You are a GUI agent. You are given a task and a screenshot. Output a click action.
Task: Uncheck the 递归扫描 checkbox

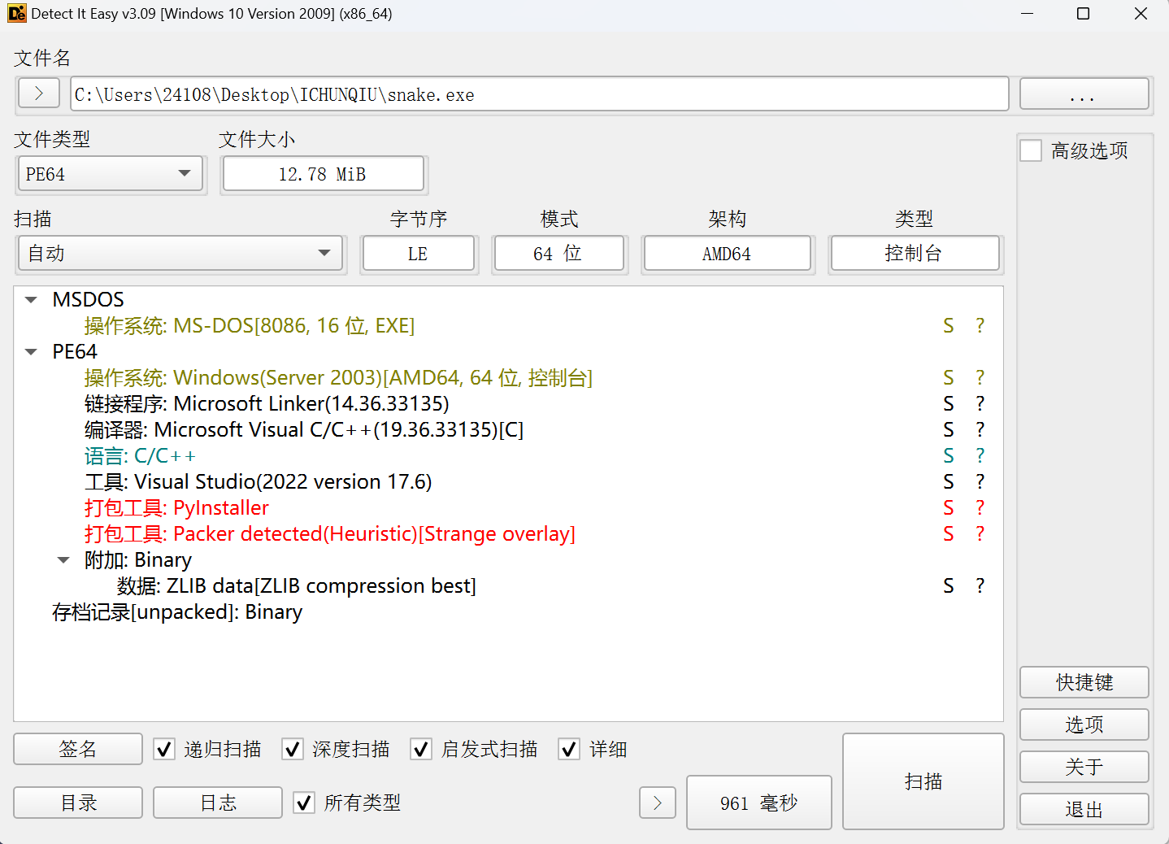[x=164, y=750]
